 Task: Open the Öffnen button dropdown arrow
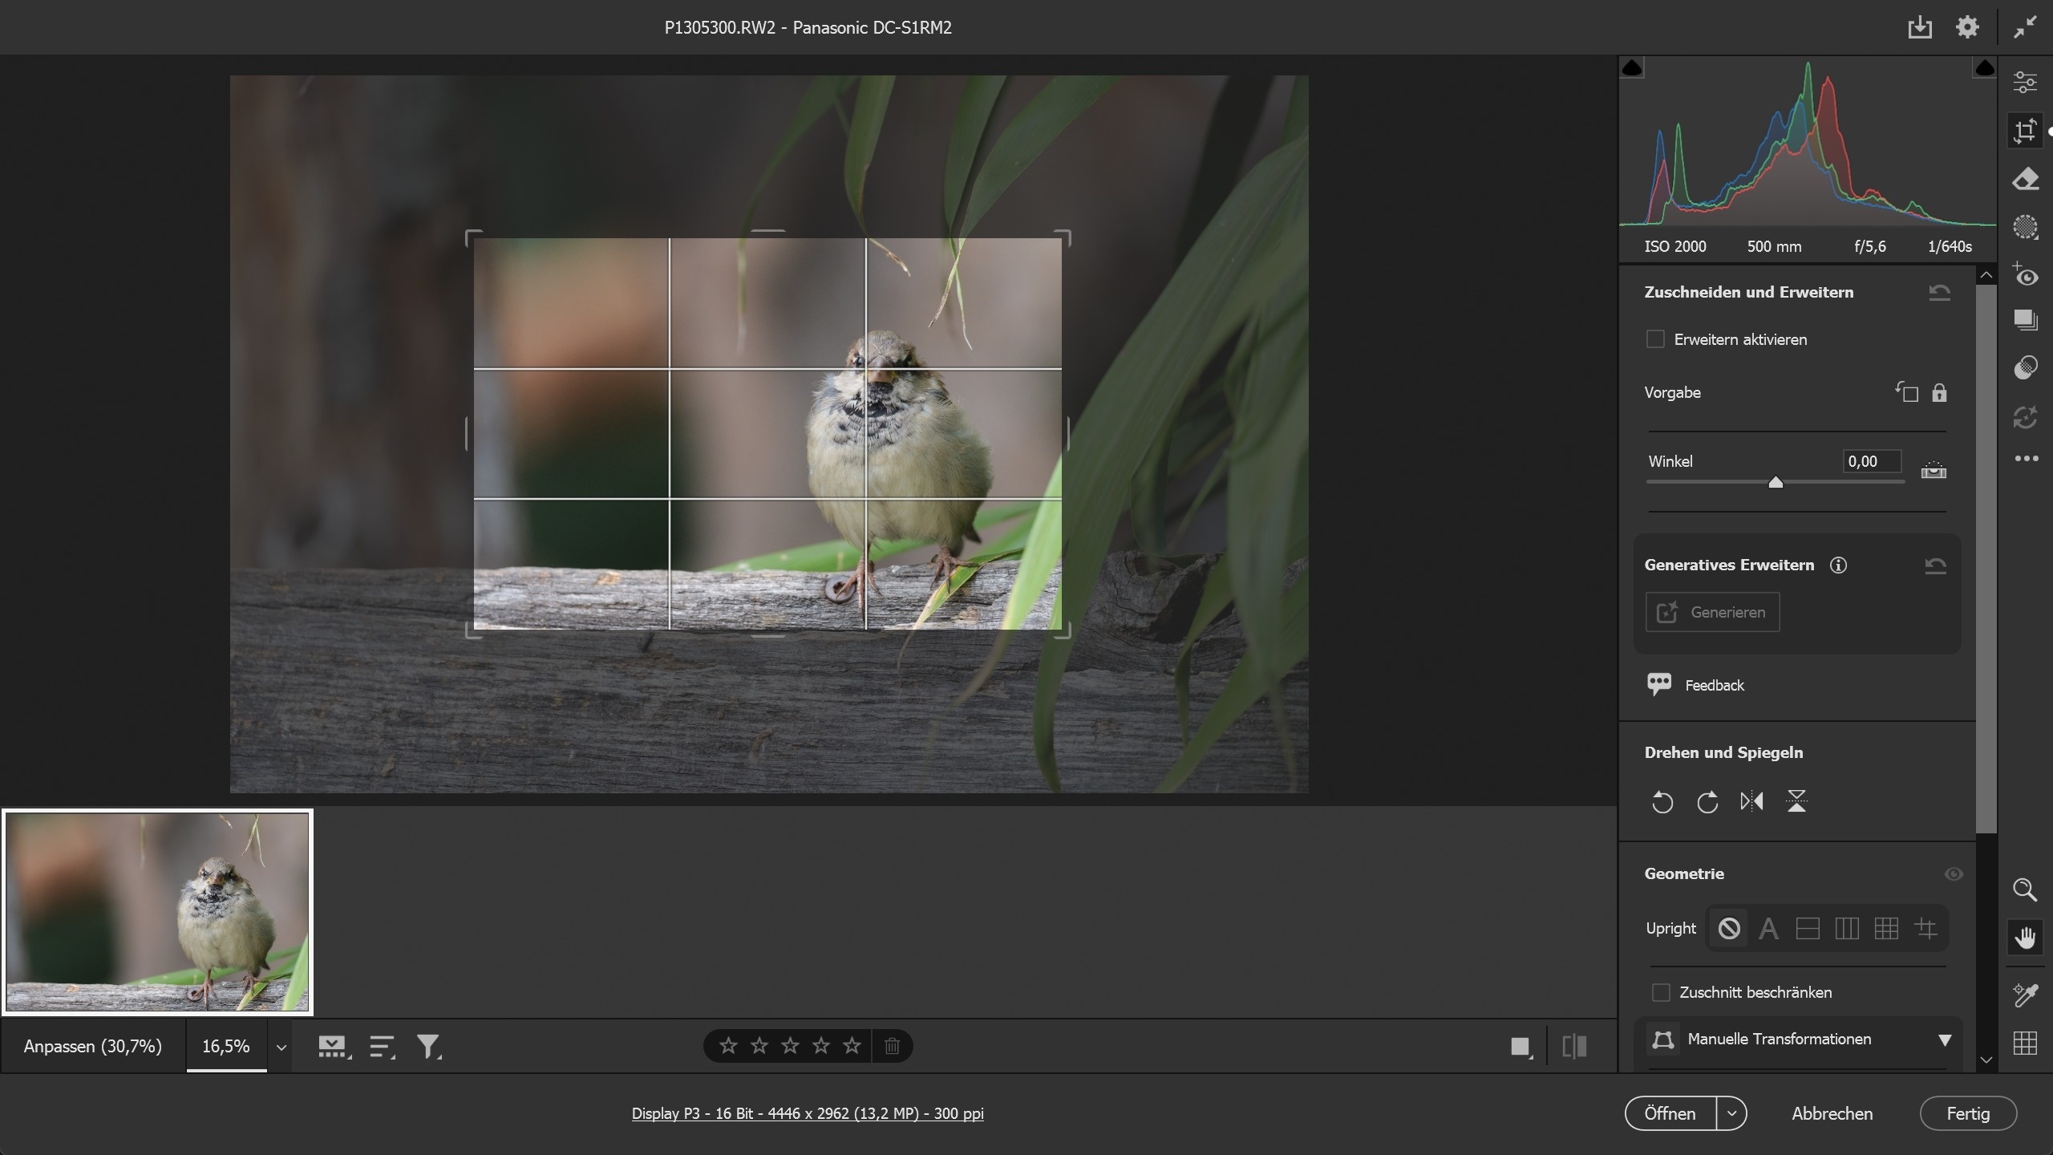click(1732, 1113)
